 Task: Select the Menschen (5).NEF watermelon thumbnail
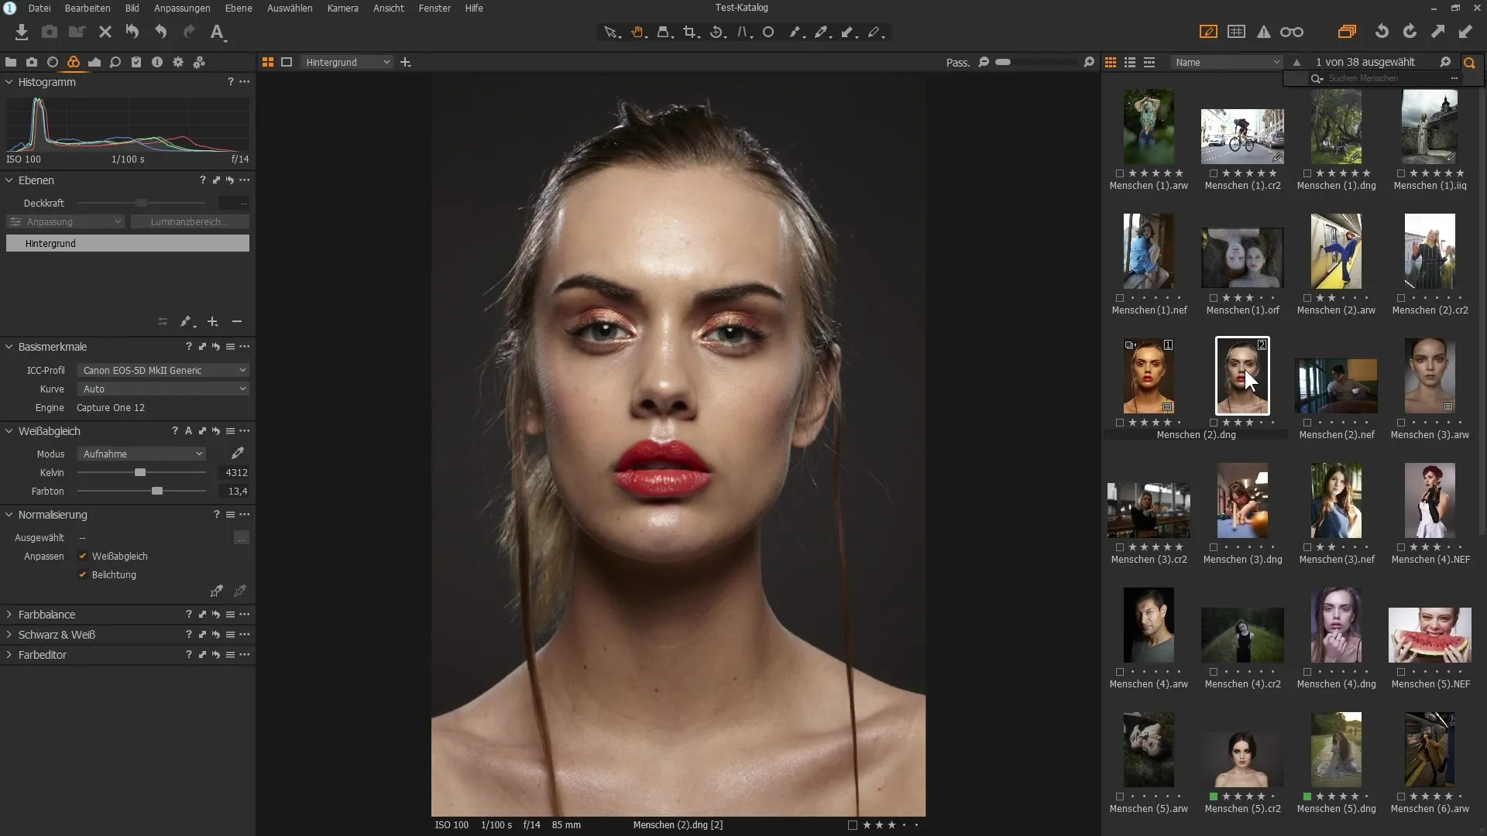tap(1430, 635)
